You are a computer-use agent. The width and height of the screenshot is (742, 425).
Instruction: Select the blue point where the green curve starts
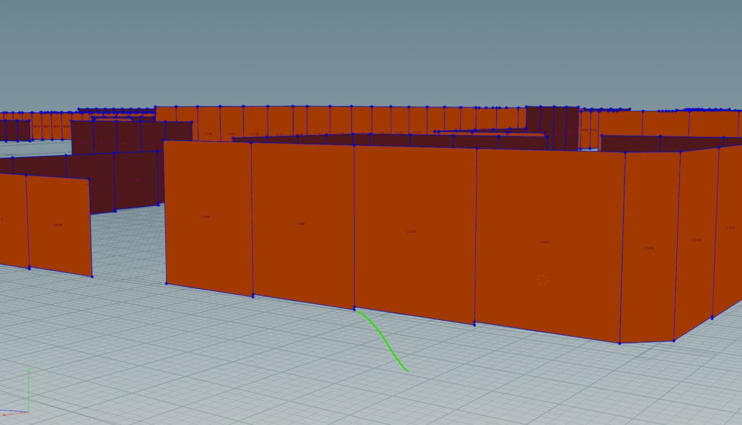pos(354,309)
